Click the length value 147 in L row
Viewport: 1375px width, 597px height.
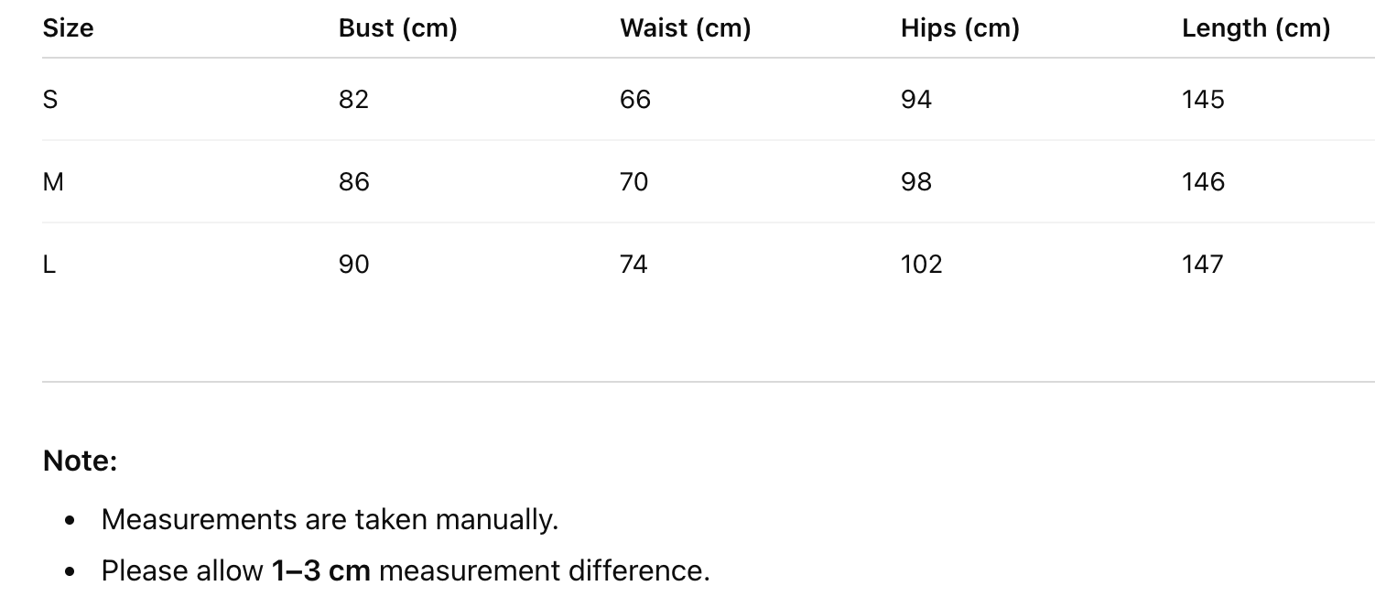(x=1202, y=265)
